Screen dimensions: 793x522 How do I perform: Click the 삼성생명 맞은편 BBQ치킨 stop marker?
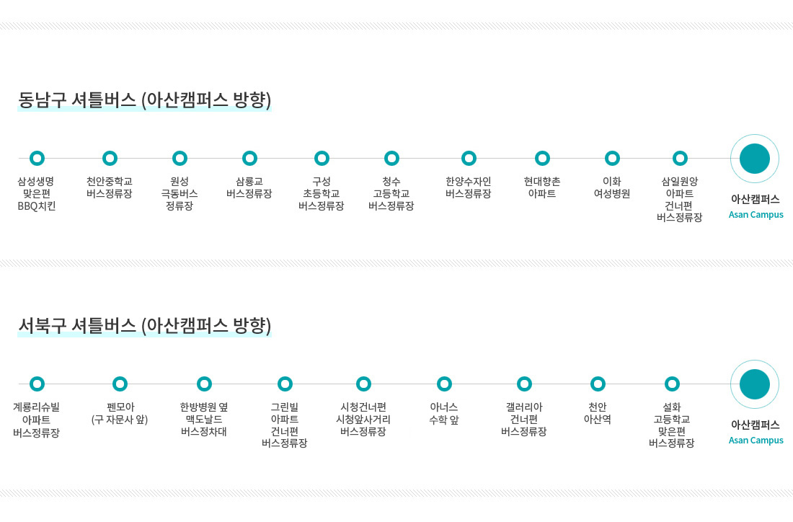(x=37, y=159)
